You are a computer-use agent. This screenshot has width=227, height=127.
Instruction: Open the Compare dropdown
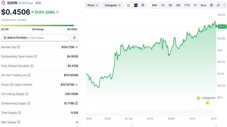click(x=113, y=5)
